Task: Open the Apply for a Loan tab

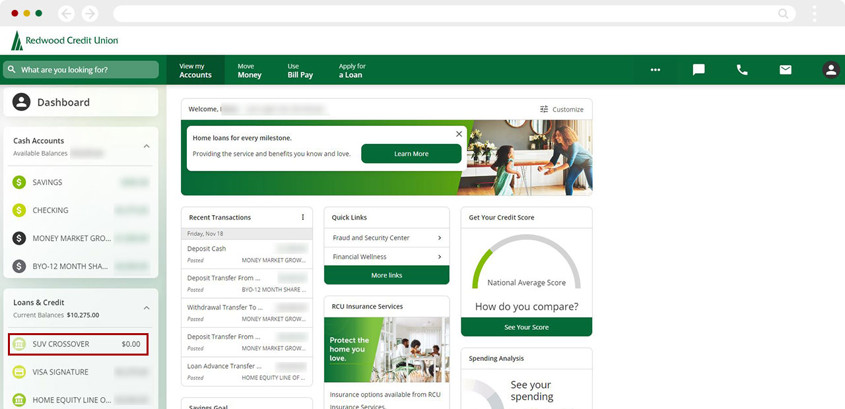Action: [352, 71]
